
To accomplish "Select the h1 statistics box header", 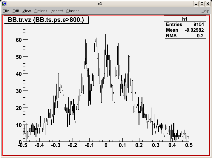I will (x=185, y=19).
